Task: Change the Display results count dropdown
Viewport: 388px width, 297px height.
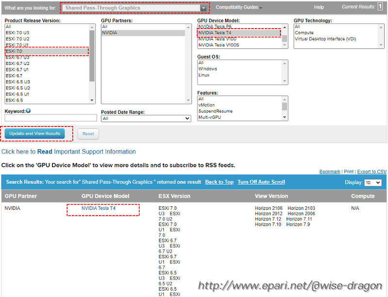Action: [373, 183]
